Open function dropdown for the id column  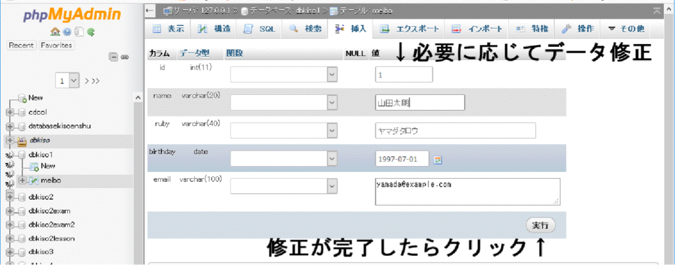(x=332, y=75)
